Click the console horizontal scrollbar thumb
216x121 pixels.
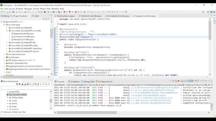(87, 112)
